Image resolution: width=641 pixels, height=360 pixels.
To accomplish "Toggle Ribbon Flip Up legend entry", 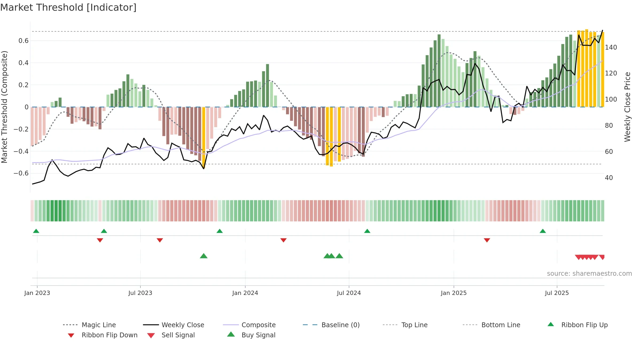I will [x=577, y=325].
